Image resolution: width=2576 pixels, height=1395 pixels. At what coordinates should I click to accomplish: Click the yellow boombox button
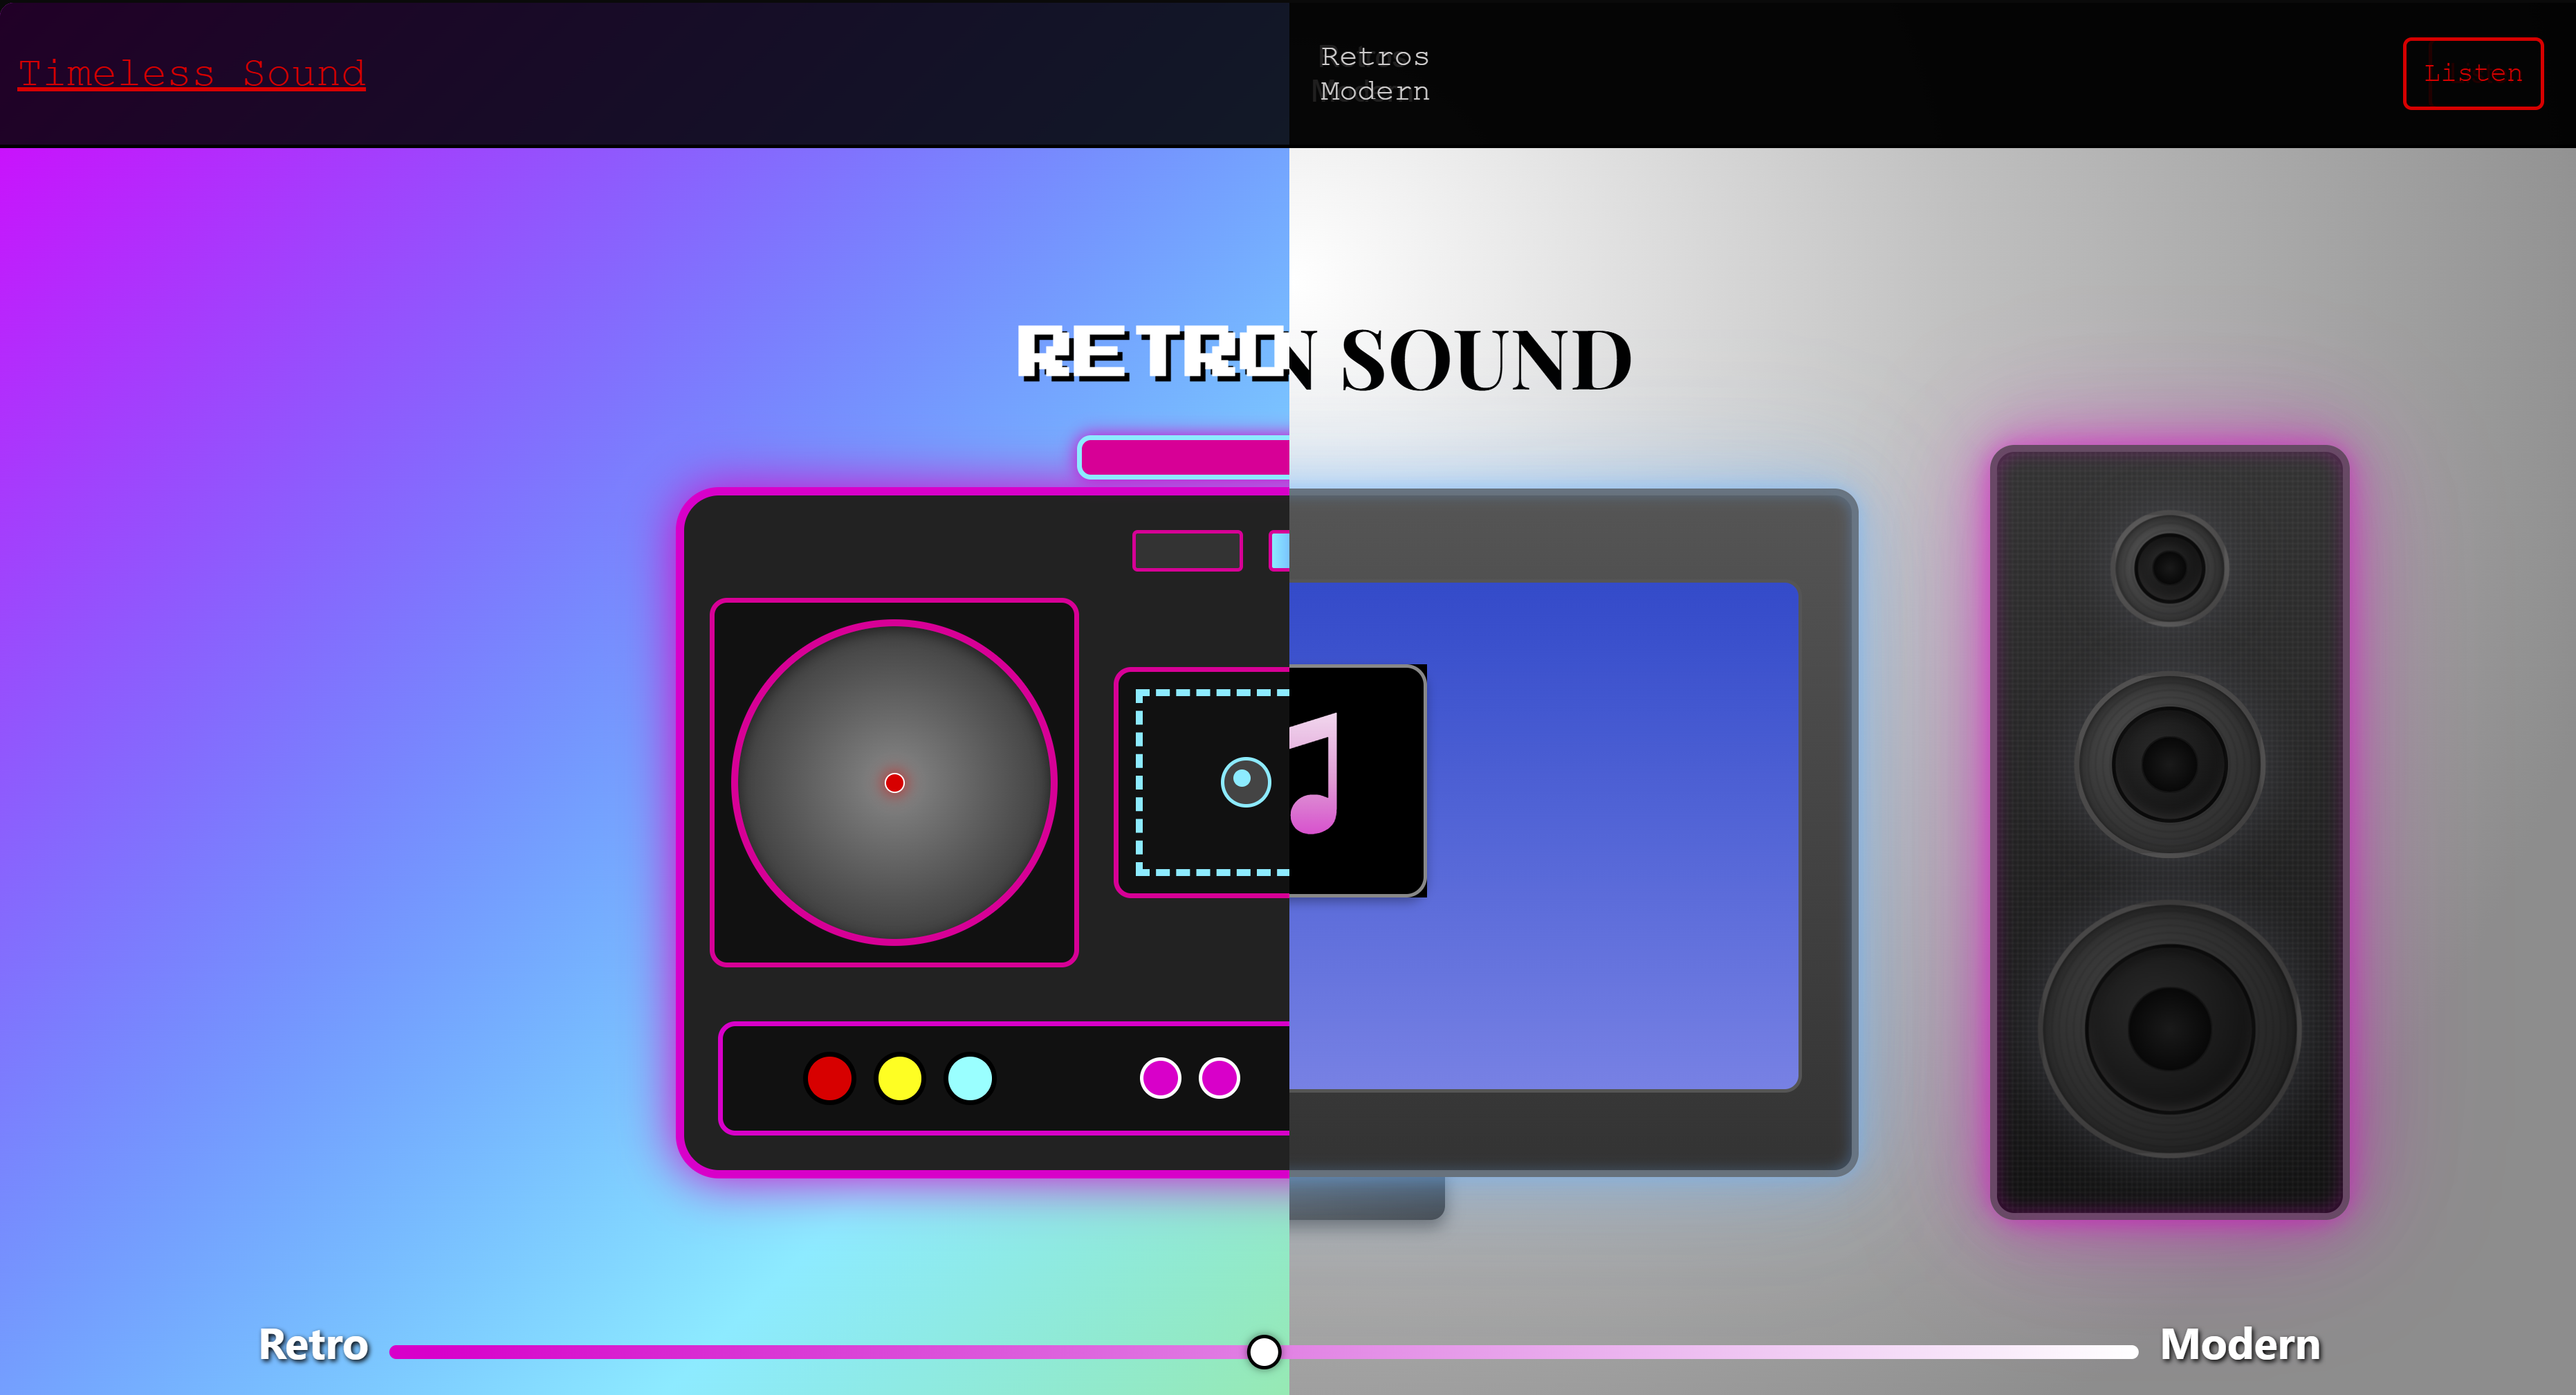coord(899,1078)
